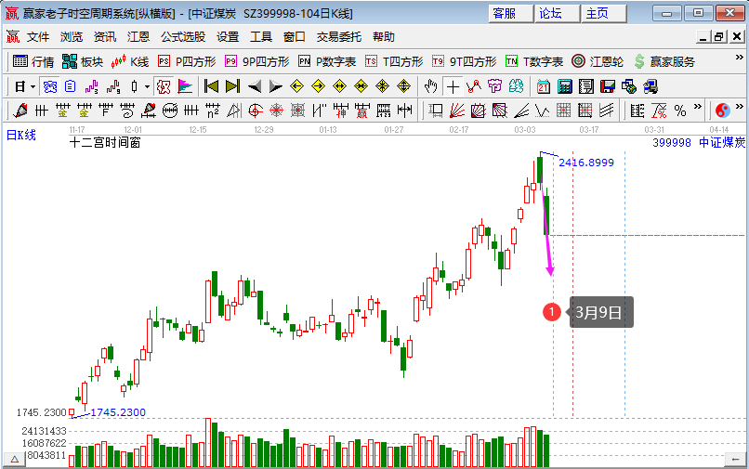Viewport: 749px width, 469px height.
Task: Expand the top toolbar overflow chevron
Action: pos(739,58)
